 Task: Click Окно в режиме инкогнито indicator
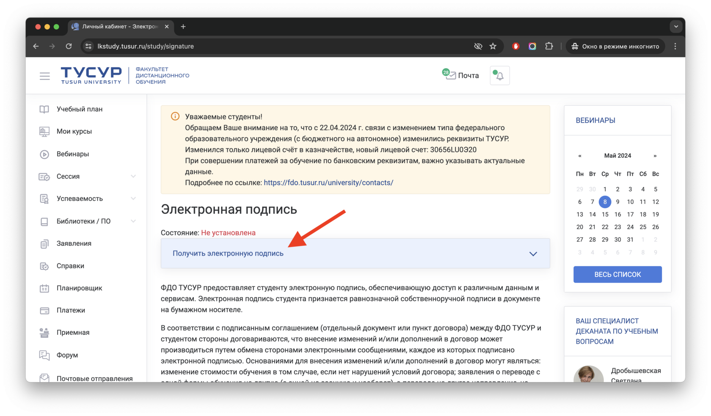tap(615, 47)
